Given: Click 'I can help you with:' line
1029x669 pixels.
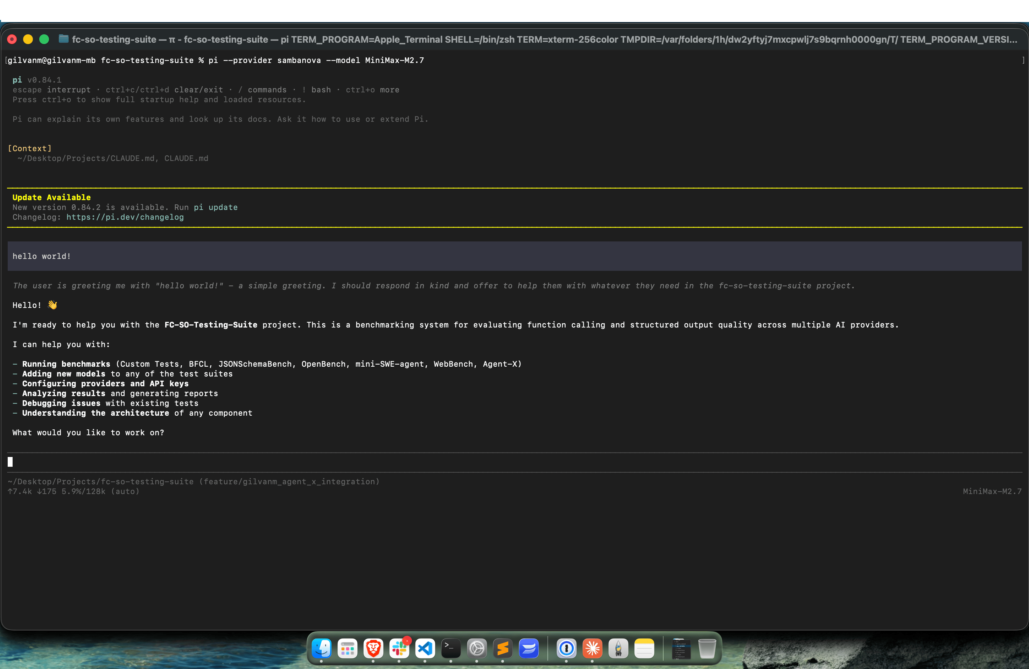Looking at the screenshot, I should (61, 344).
